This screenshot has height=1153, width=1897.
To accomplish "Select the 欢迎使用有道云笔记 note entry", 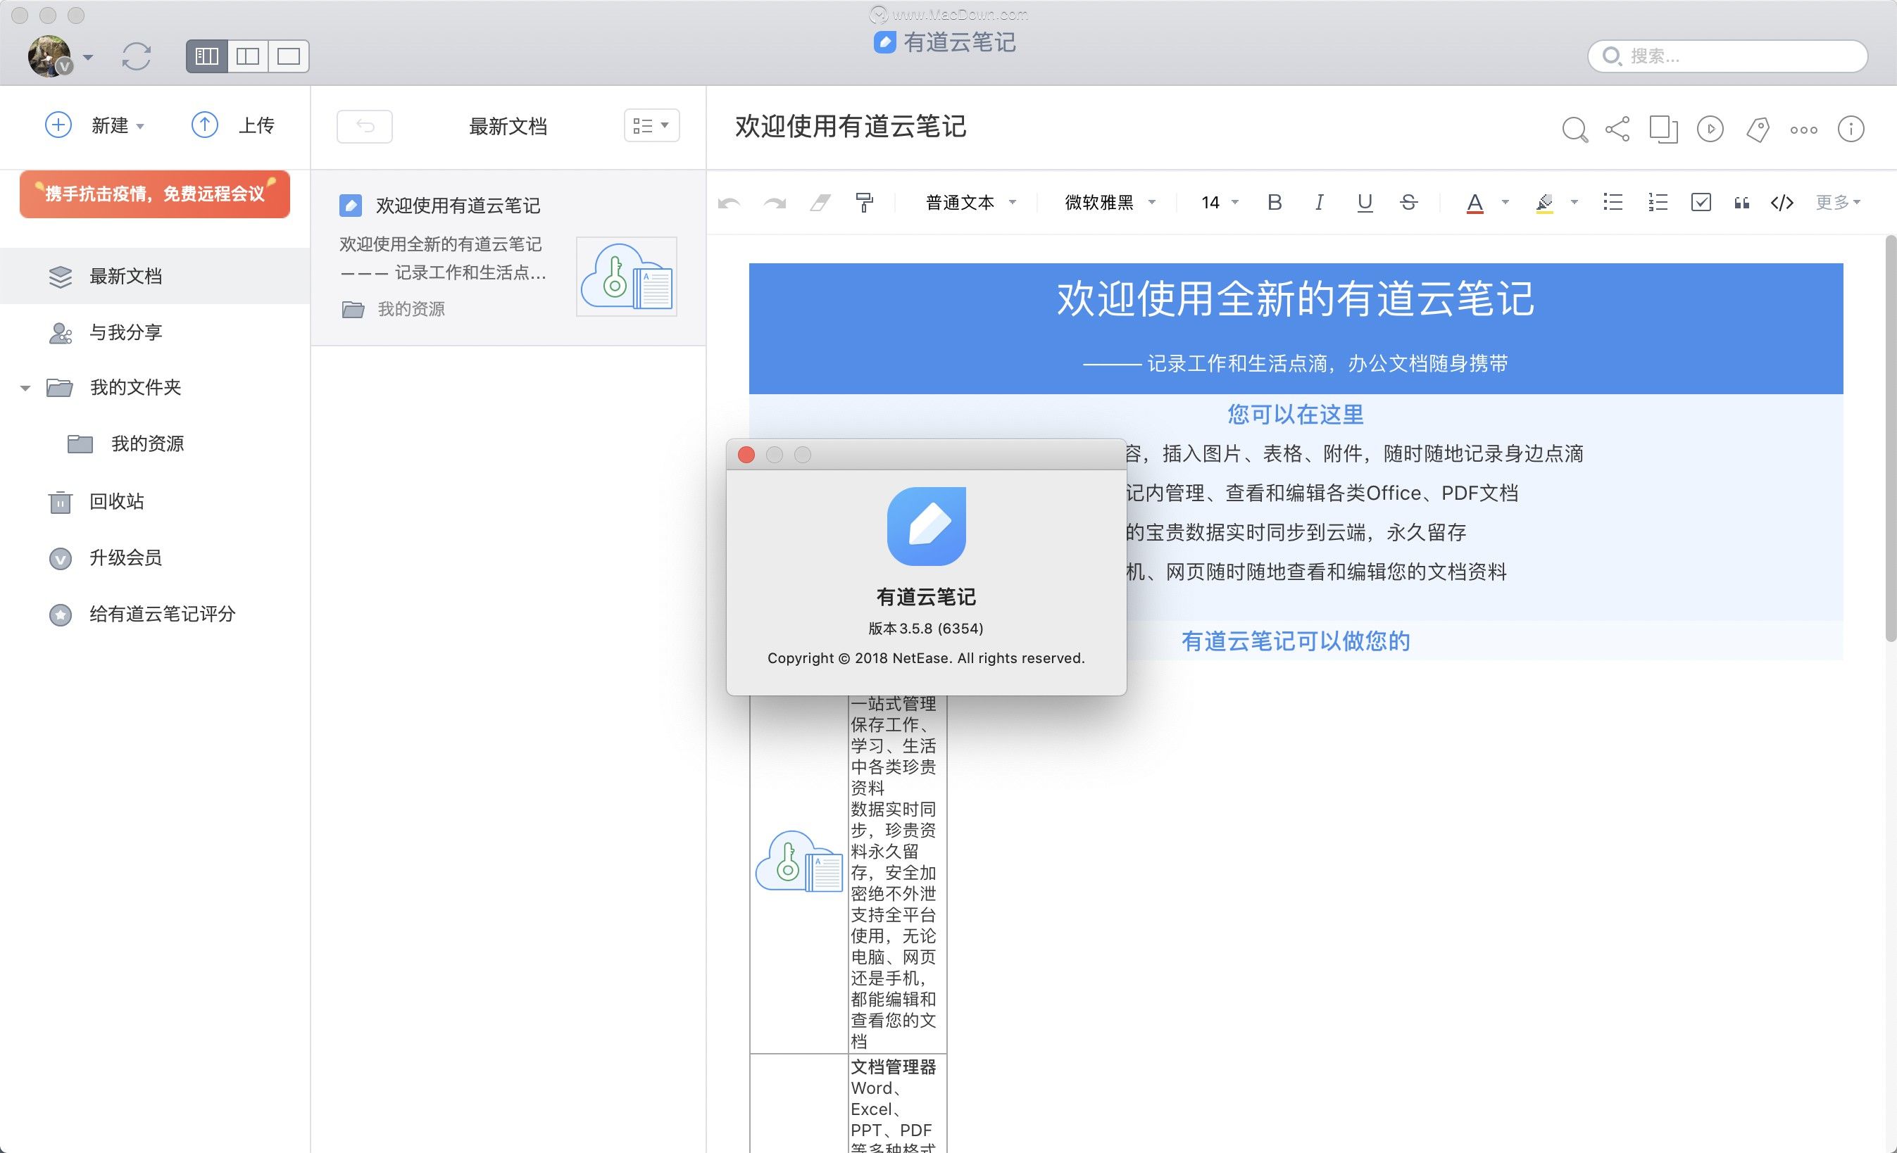I will click(x=508, y=258).
